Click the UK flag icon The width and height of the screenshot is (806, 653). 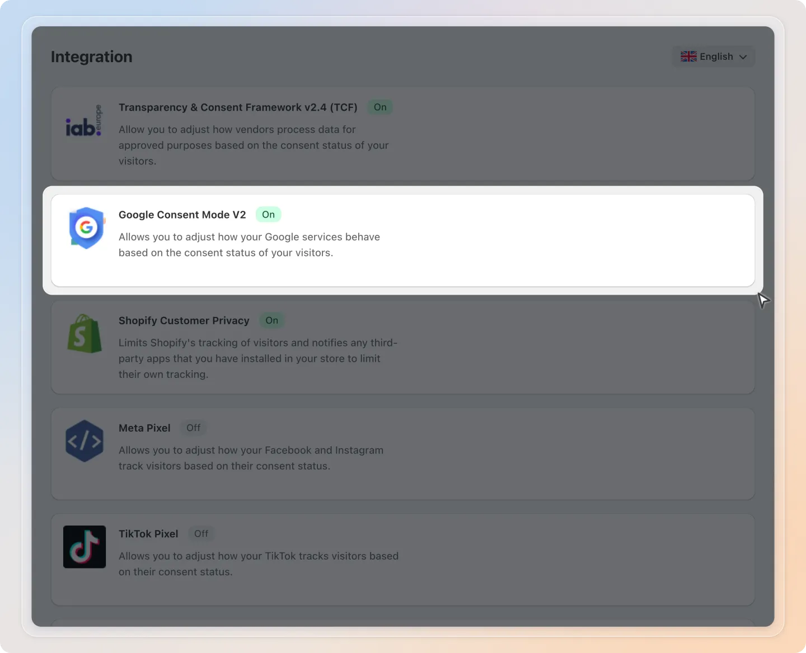click(688, 56)
